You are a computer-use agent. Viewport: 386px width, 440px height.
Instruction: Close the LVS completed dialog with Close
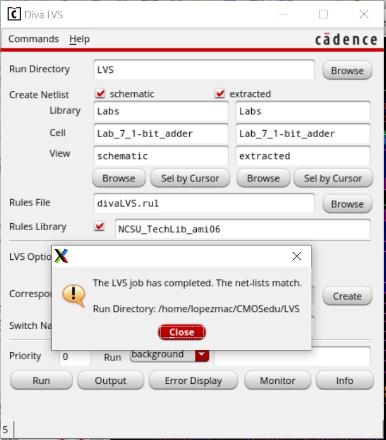pos(182,332)
